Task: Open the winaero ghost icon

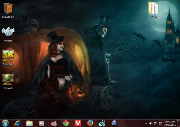Action: coord(8,35)
